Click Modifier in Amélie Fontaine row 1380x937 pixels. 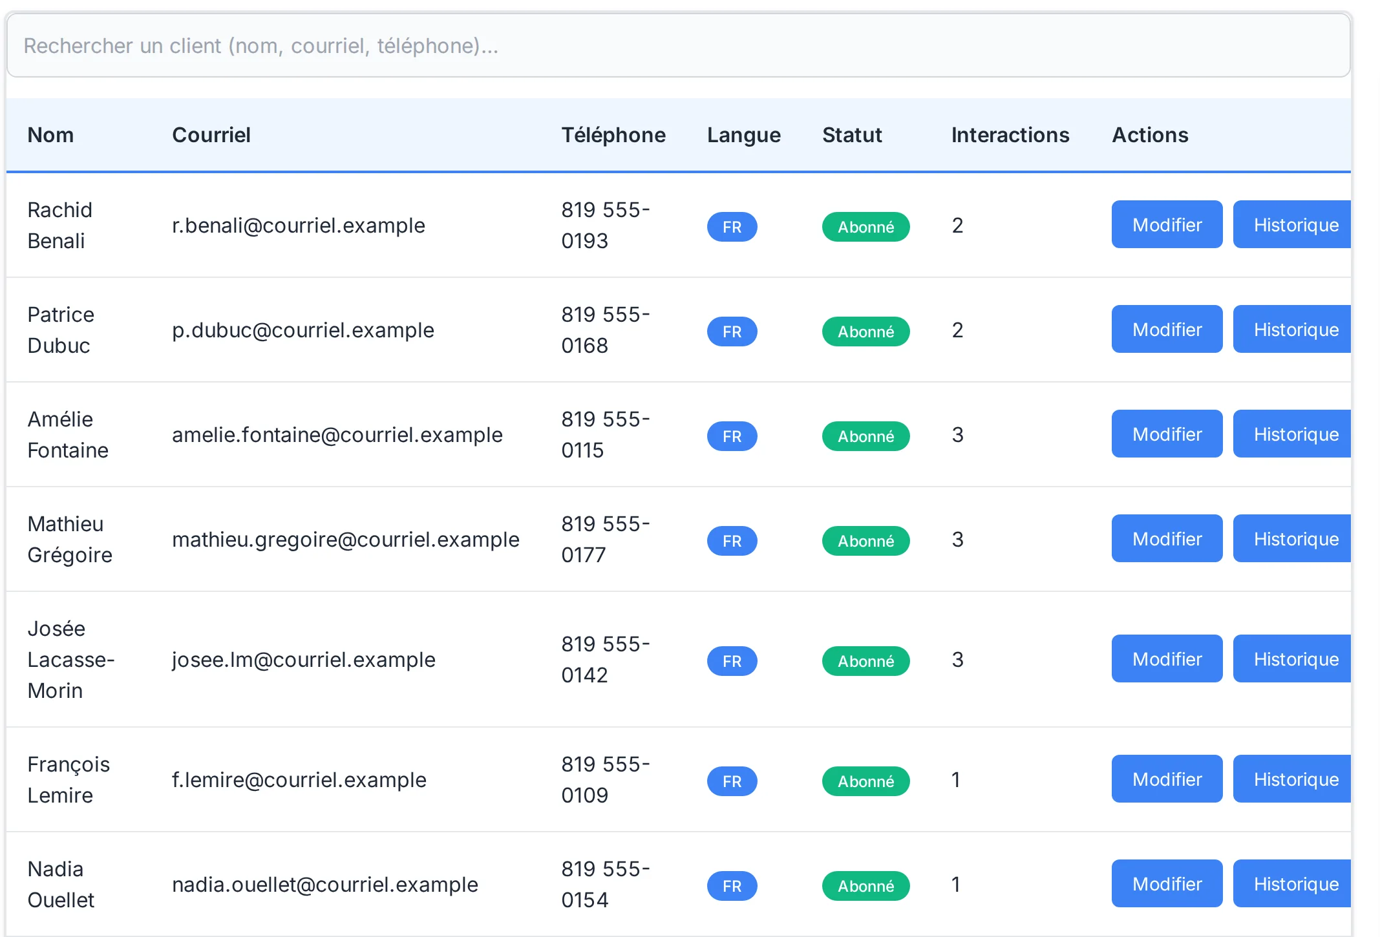[x=1167, y=434]
